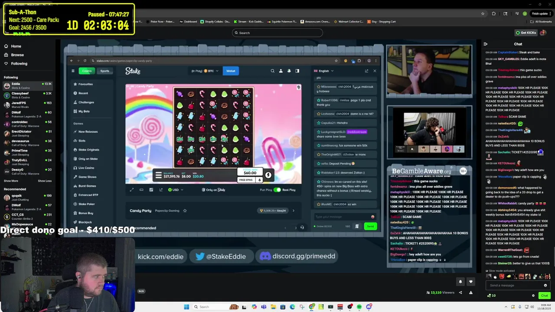555x312 pixels.
Task: Open the slot game hamburger menu
Action: click(159, 175)
